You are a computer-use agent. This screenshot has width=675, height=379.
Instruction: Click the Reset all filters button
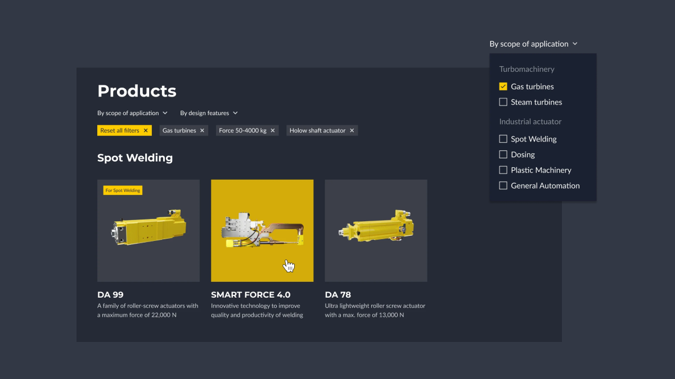(x=124, y=130)
